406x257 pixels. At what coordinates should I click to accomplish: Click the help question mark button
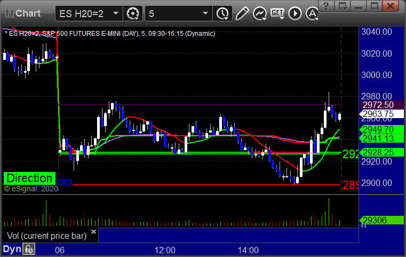click(x=326, y=5)
